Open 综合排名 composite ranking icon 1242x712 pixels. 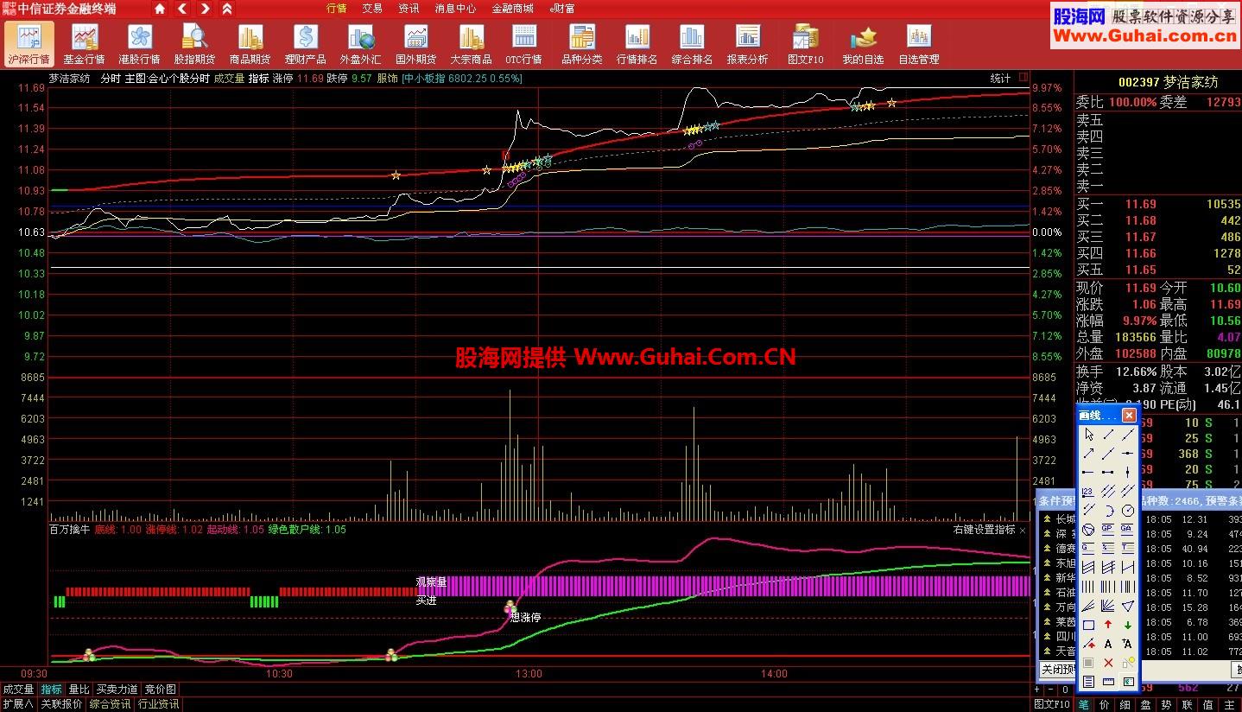(692, 44)
